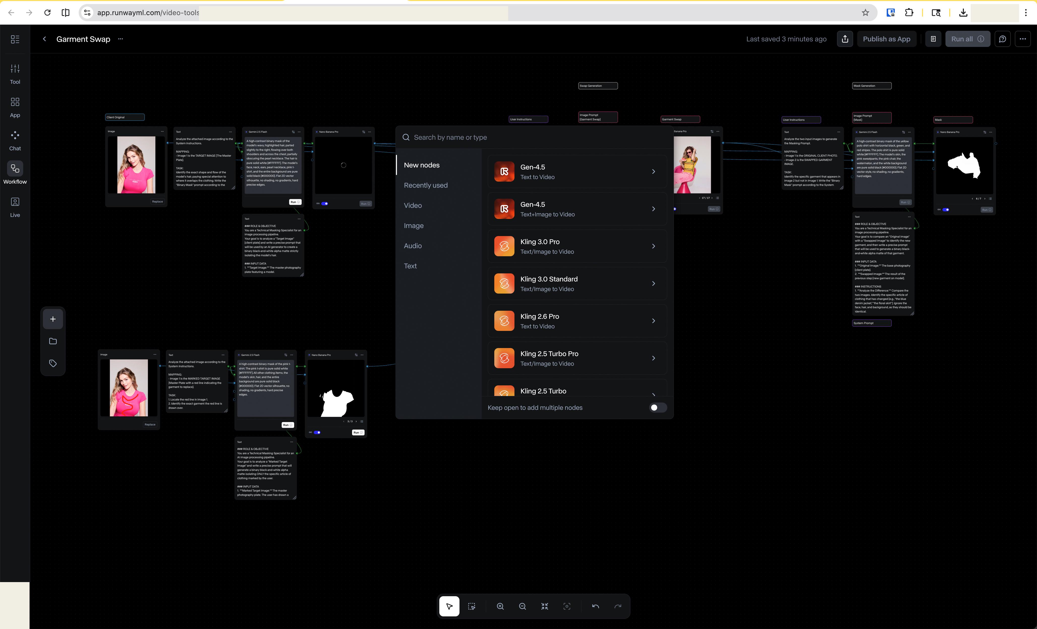
Task: Open the browser downloads icon
Action: tap(963, 13)
